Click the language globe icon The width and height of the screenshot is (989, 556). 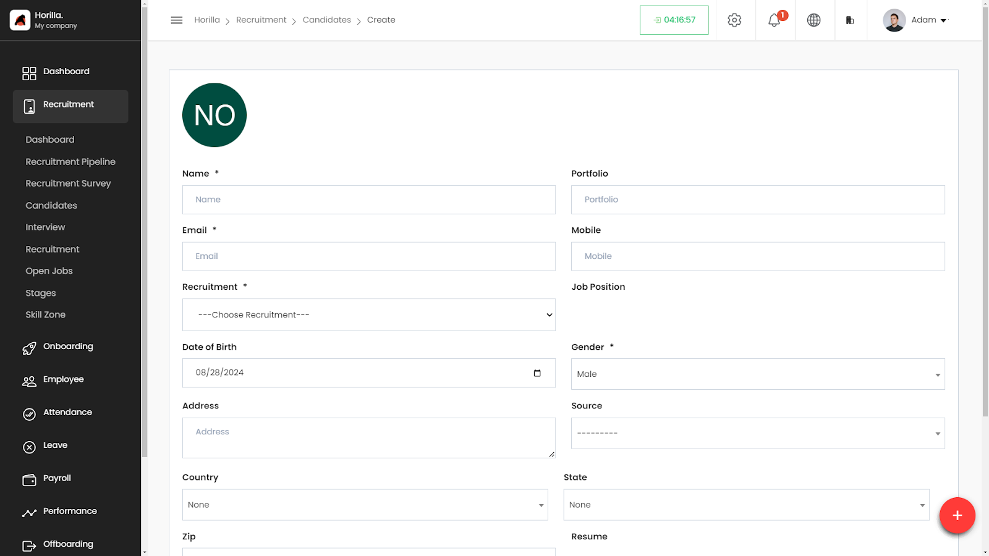coord(814,20)
